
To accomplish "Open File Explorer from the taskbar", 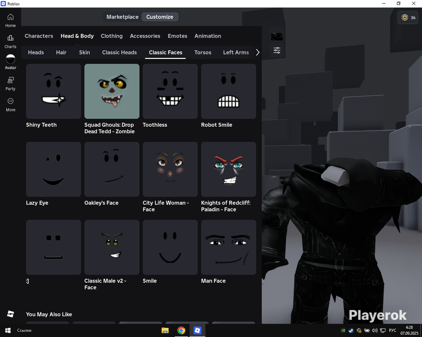I will click(165, 331).
